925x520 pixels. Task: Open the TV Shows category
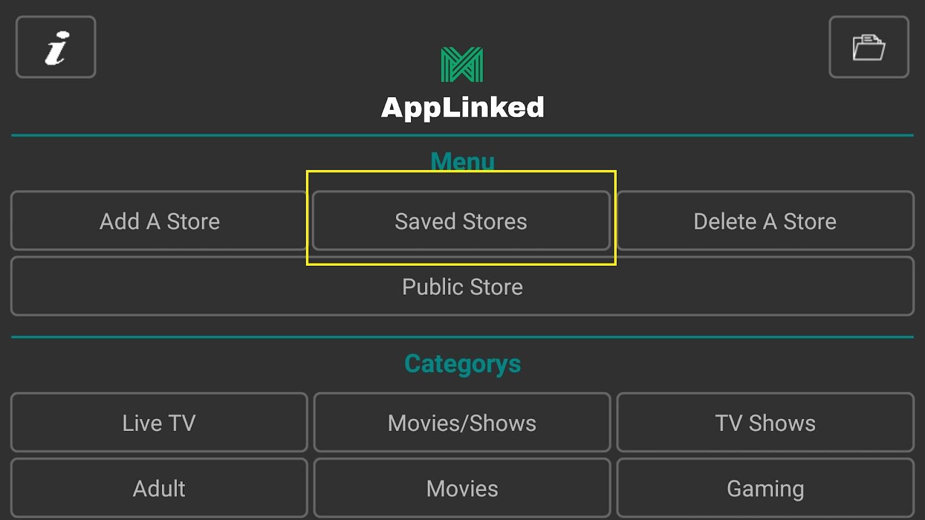pos(765,422)
